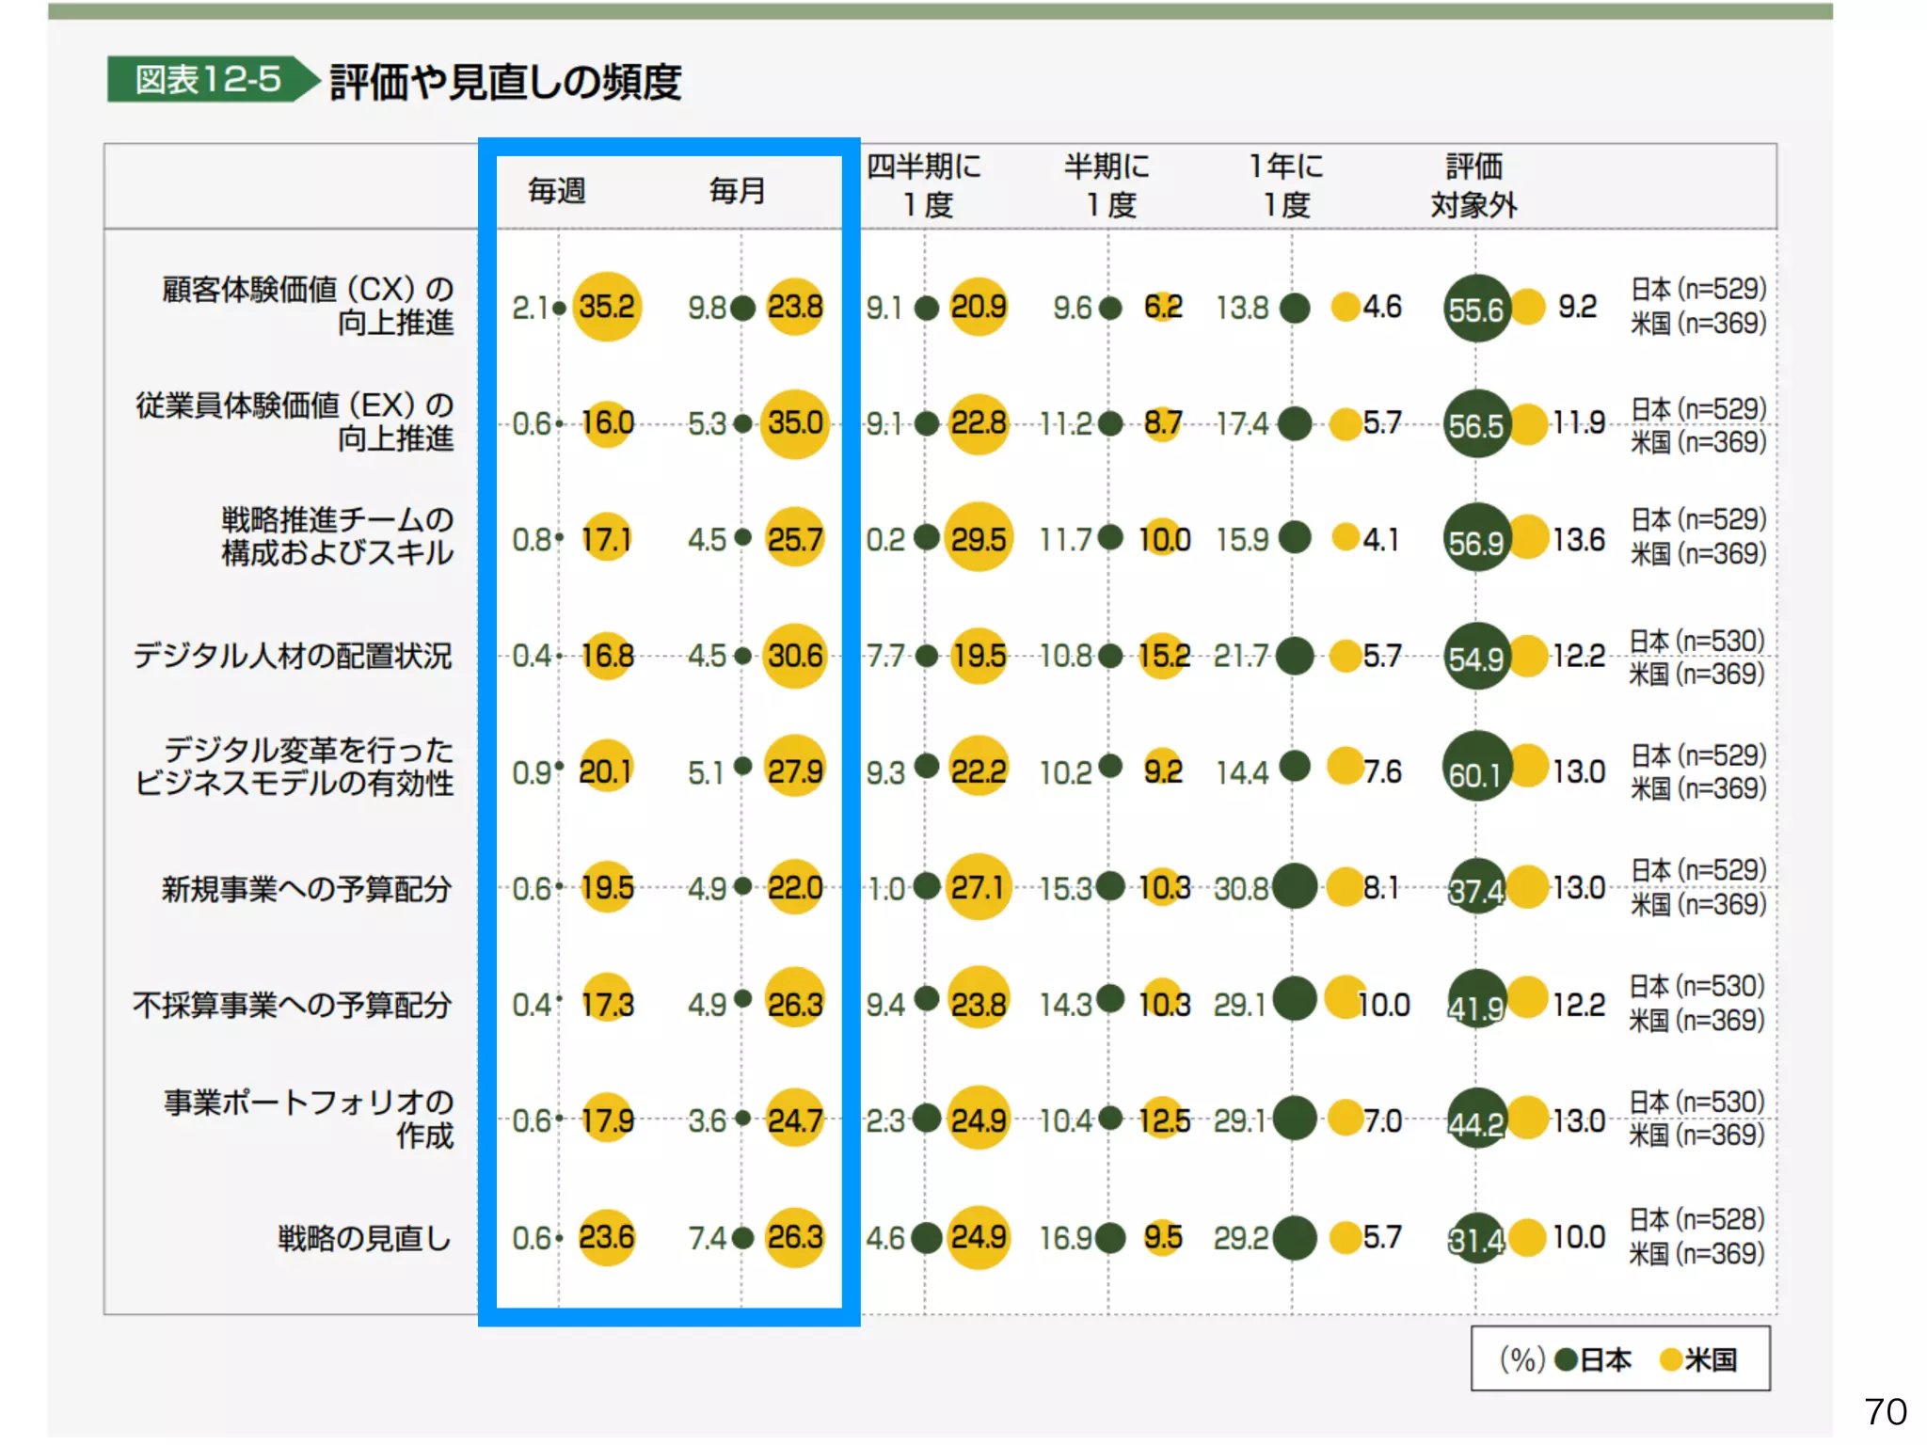Viewport: 1927px width, 1445px height.
Task: Click the 評価対象外 column header
Action: [x=1473, y=185]
